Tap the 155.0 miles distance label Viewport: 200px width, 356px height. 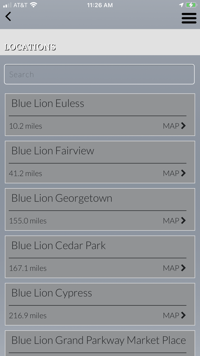tap(28, 221)
